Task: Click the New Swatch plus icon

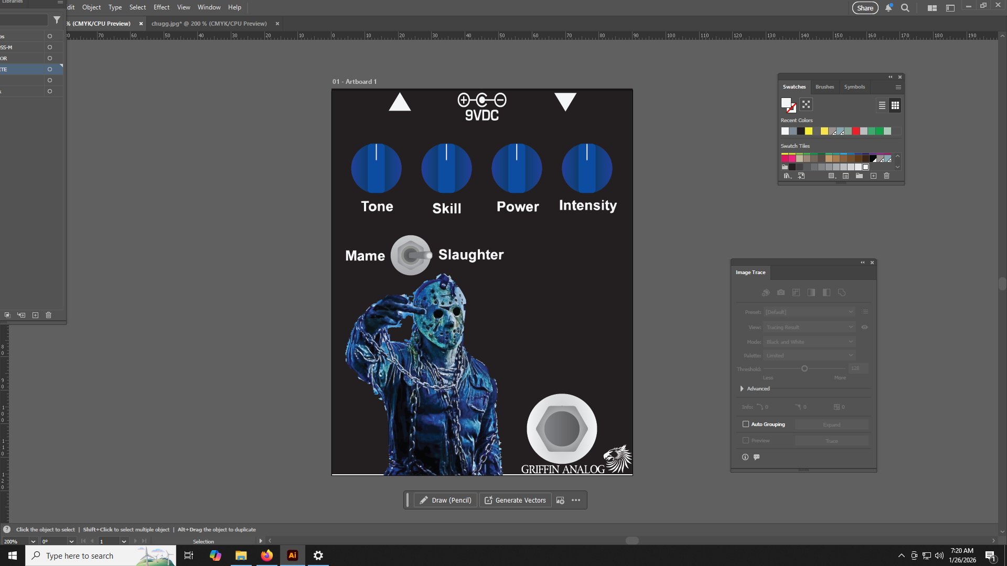Action: (x=873, y=176)
